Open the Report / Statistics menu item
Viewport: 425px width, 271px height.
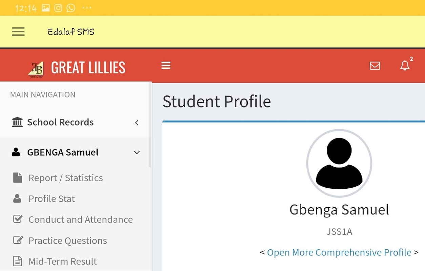pos(65,178)
